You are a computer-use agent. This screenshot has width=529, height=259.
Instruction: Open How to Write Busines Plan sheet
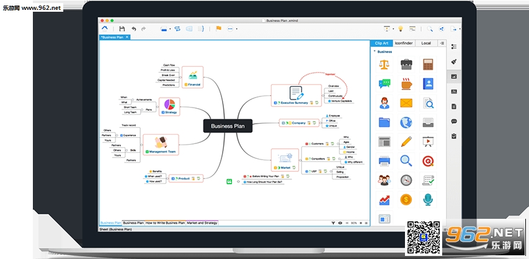click(x=166, y=223)
